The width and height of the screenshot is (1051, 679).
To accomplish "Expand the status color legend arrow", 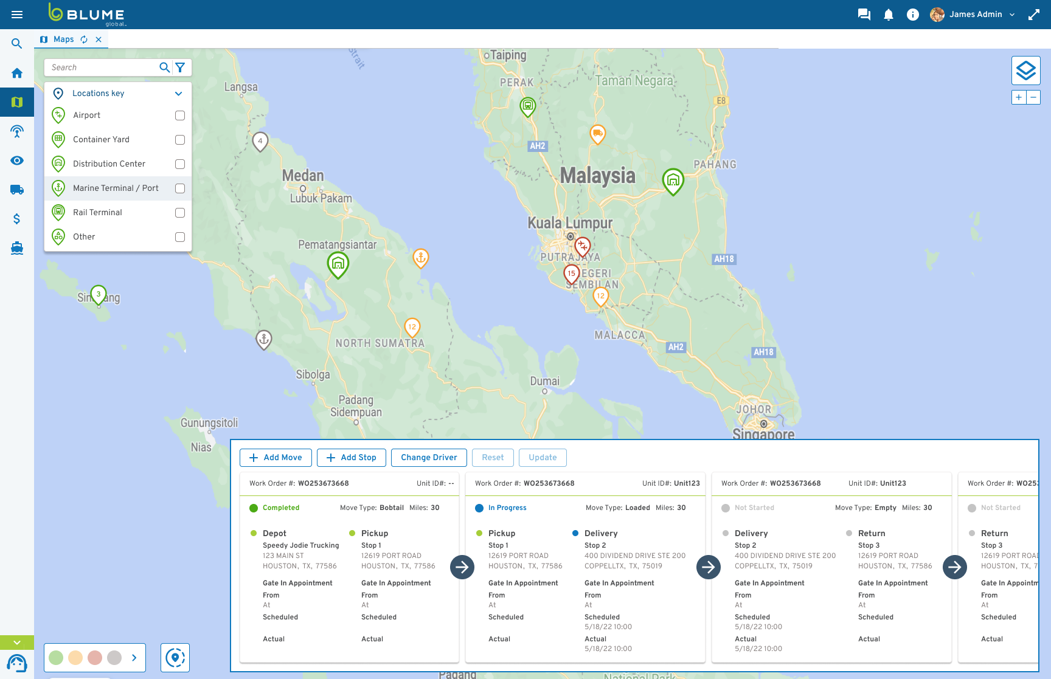I will click(134, 658).
